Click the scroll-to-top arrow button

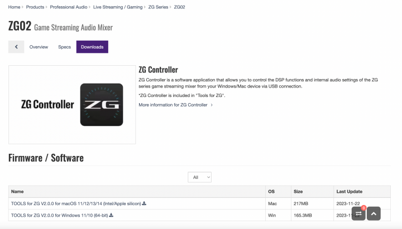click(374, 213)
